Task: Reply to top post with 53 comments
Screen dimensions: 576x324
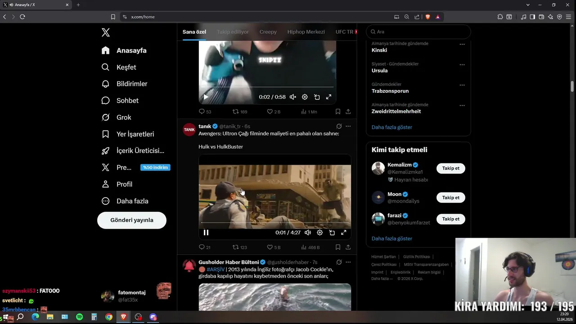Action: [x=205, y=112]
